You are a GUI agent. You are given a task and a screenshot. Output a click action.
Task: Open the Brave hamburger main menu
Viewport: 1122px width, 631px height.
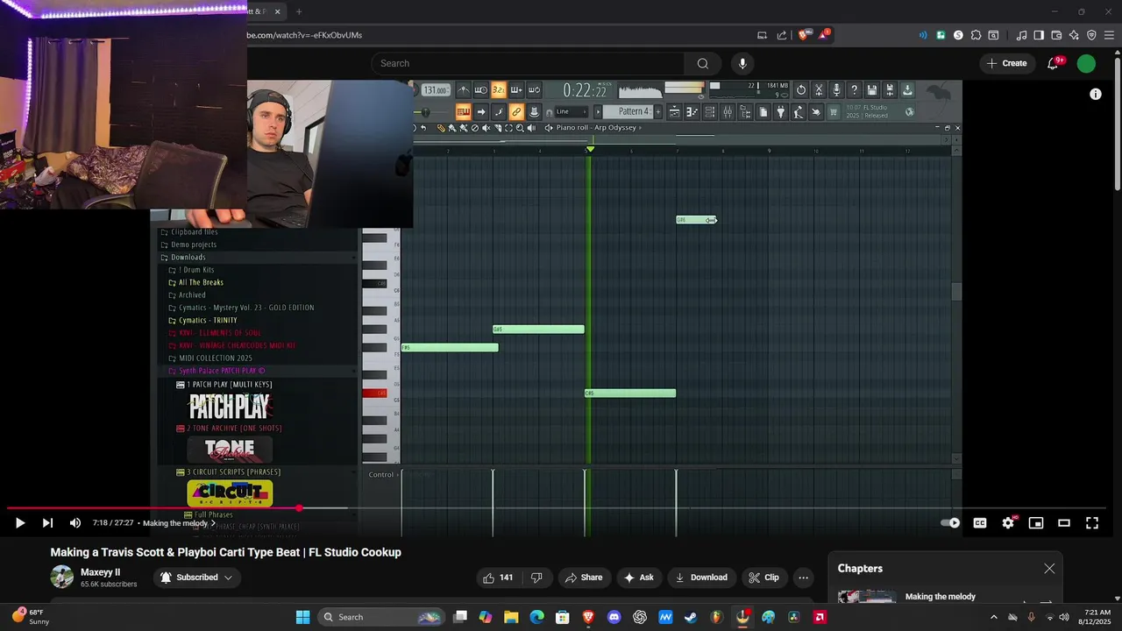tap(1109, 35)
